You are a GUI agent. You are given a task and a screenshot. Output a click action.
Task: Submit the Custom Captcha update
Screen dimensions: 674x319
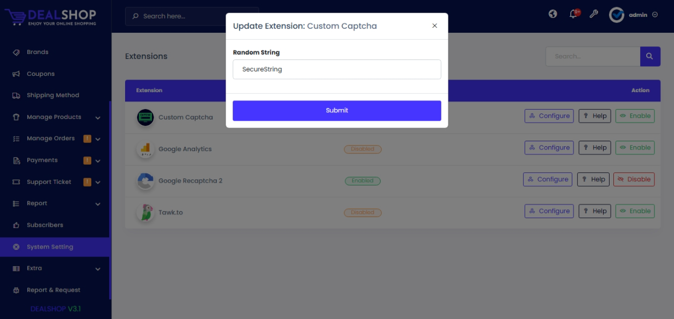pos(336,110)
